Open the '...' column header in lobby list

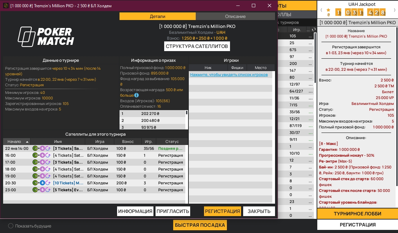click(x=308, y=30)
